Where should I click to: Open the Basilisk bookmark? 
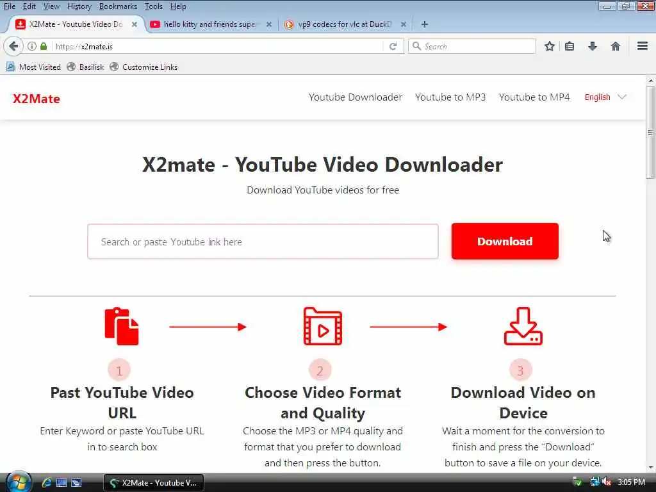(85, 67)
